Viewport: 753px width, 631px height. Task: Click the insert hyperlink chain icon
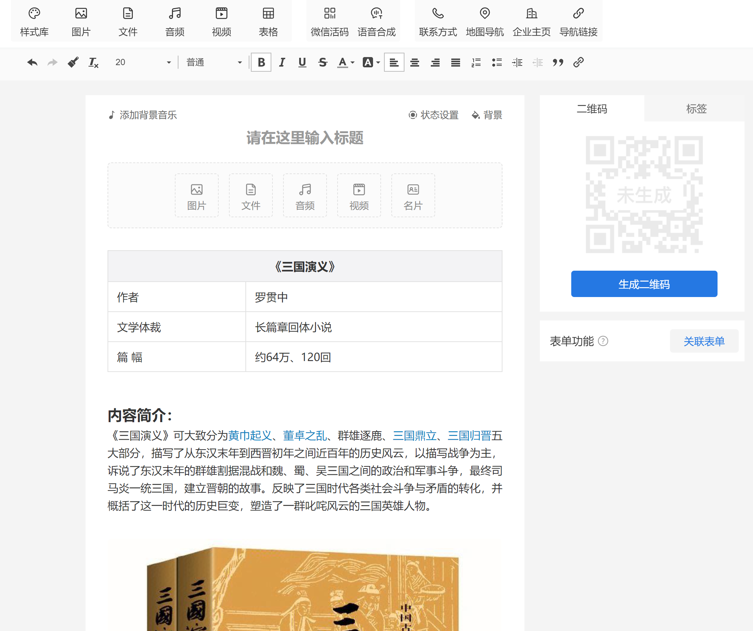(578, 63)
